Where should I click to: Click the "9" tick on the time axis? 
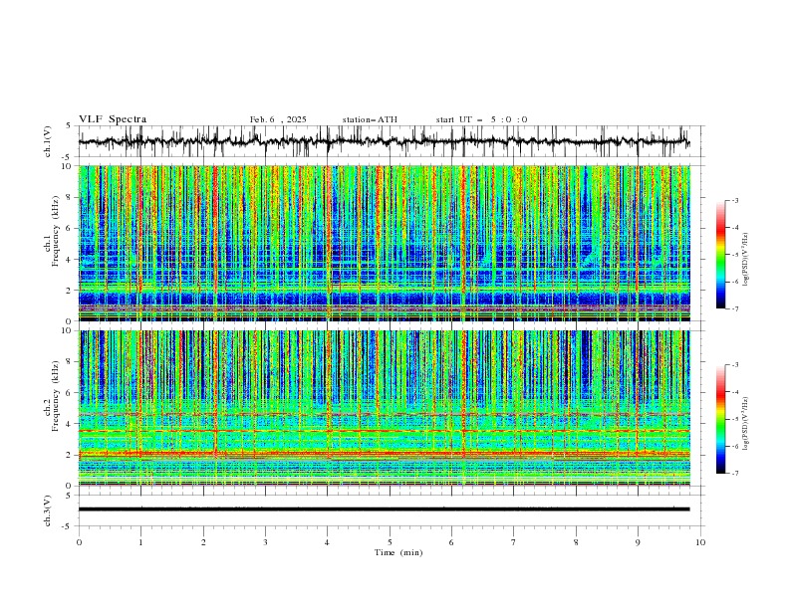(x=638, y=542)
